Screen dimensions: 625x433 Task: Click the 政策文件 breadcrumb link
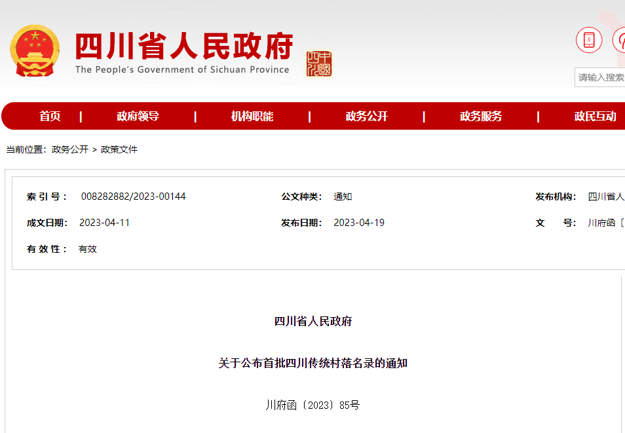tap(119, 149)
